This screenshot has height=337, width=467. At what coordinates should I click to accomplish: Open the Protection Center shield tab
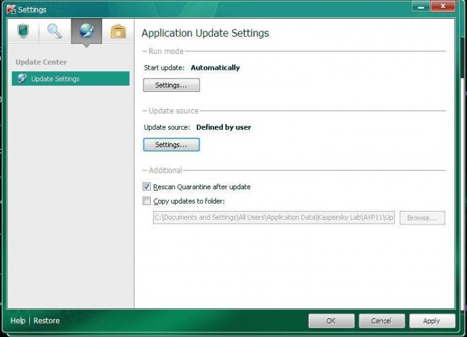click(23, 31)
